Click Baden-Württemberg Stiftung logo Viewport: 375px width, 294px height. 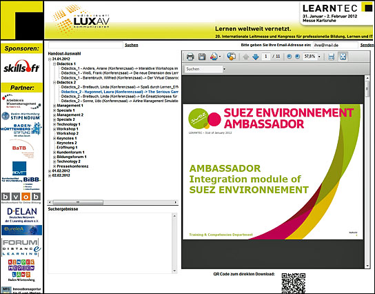tap(21, 130)
